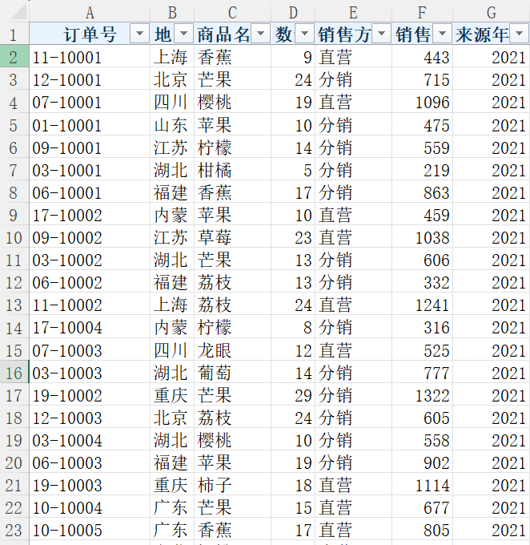The image size is (530, 545).
Task: Expand the filter arrow in cell B1
Action: pos(183,34)
